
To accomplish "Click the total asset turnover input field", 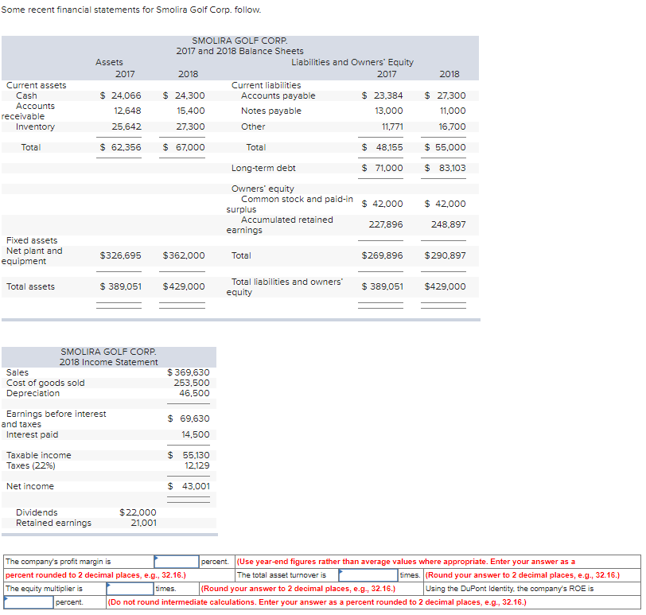I will (x=368, y=575).
